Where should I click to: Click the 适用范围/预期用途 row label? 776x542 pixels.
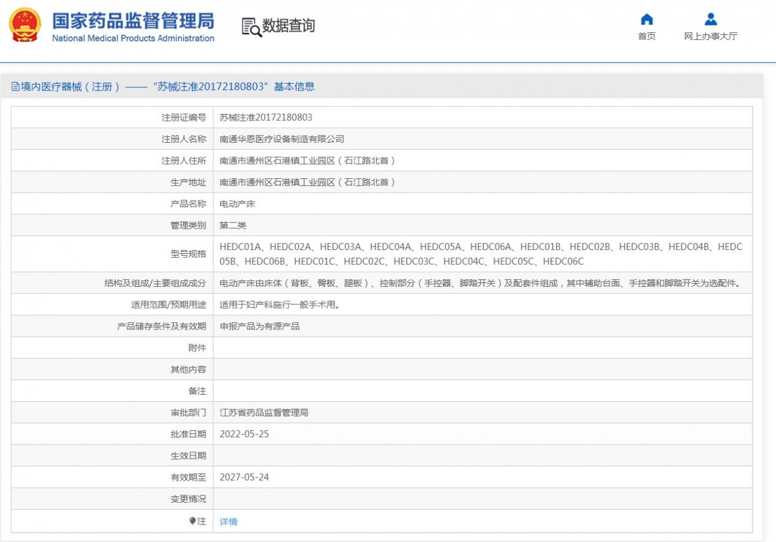point(168,305)
